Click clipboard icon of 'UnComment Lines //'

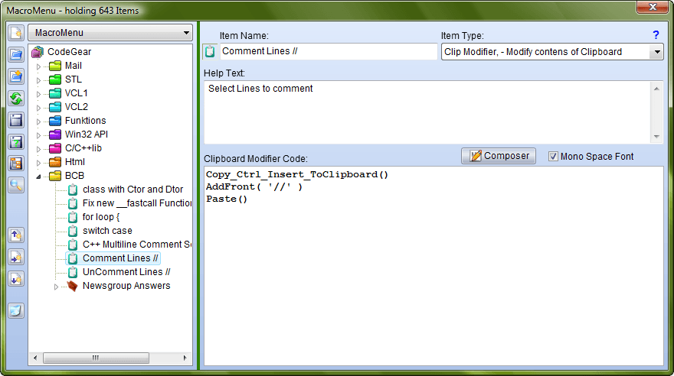click(73, 272)
